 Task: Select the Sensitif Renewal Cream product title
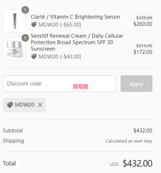tap(77, 42)
